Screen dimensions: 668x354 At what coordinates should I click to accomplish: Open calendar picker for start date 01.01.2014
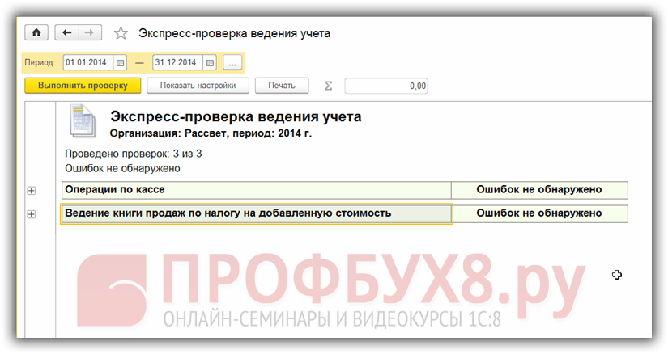click(x=121, y=62)
